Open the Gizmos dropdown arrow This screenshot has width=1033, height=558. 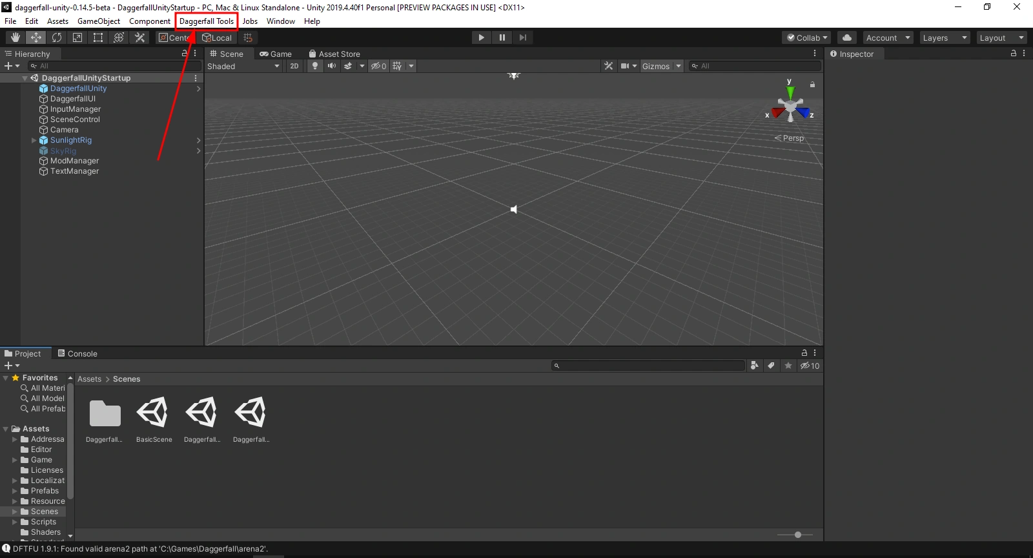pyautogui.click(x=679, y=66)
